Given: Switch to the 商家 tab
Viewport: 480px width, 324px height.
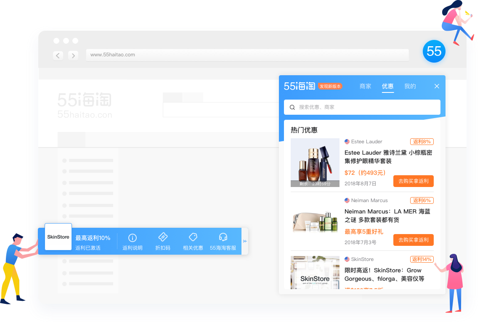Looking at the screenshot, I should click(365, 86).
